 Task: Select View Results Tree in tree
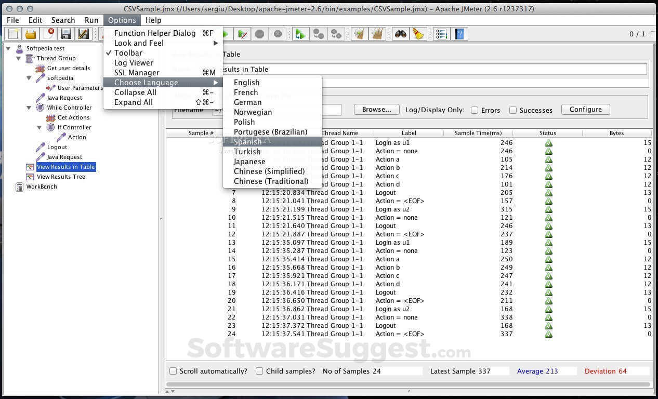coord(61,177)
